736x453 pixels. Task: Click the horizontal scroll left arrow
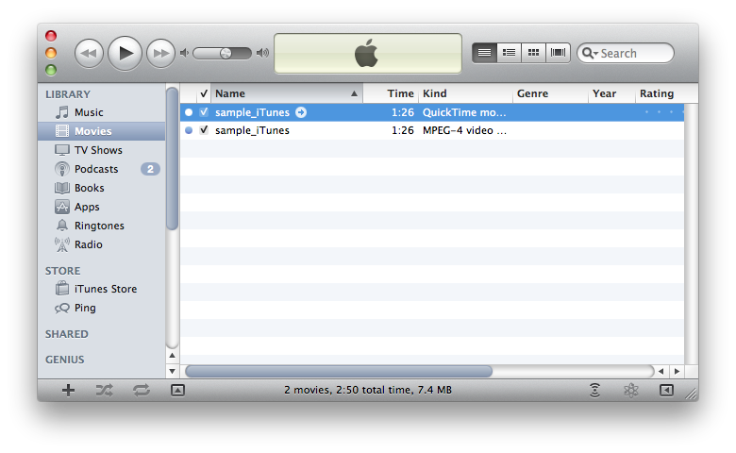click(661, 371)
